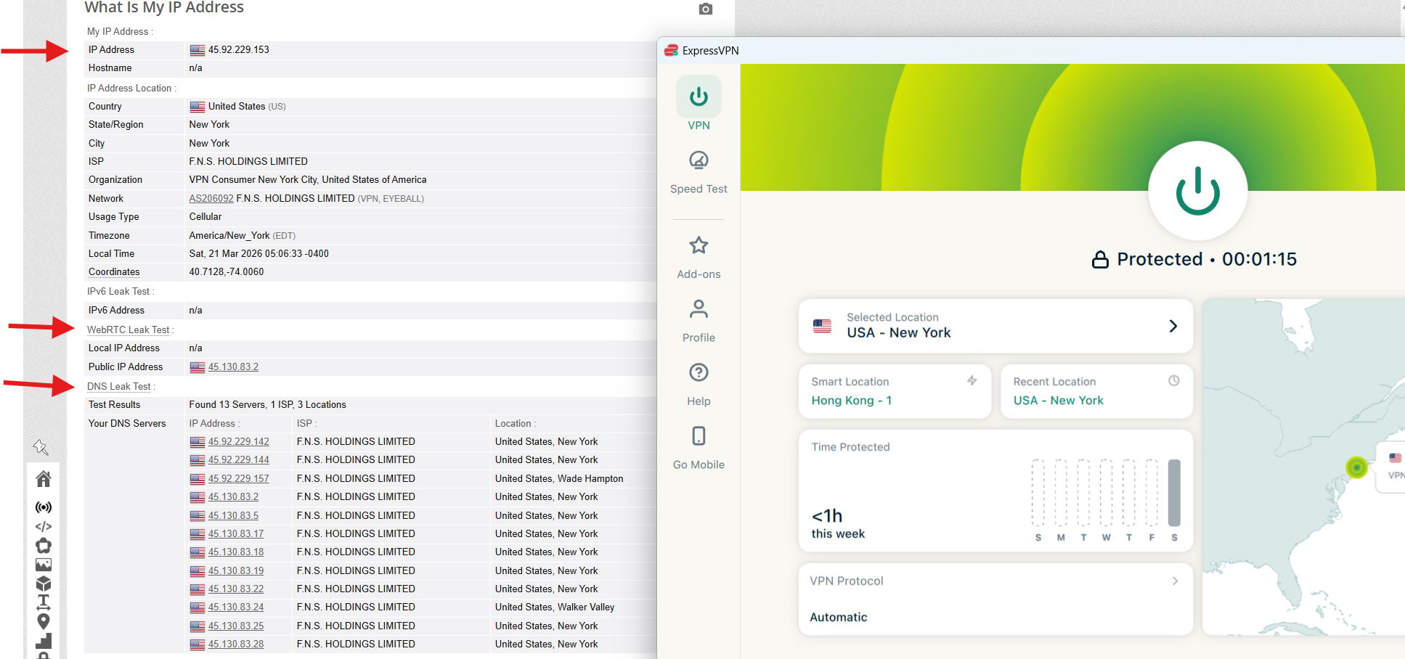Click the broadcast signal icon in sidebar
The width and height of the screenshot is (1405, 659).
point(44,507)
